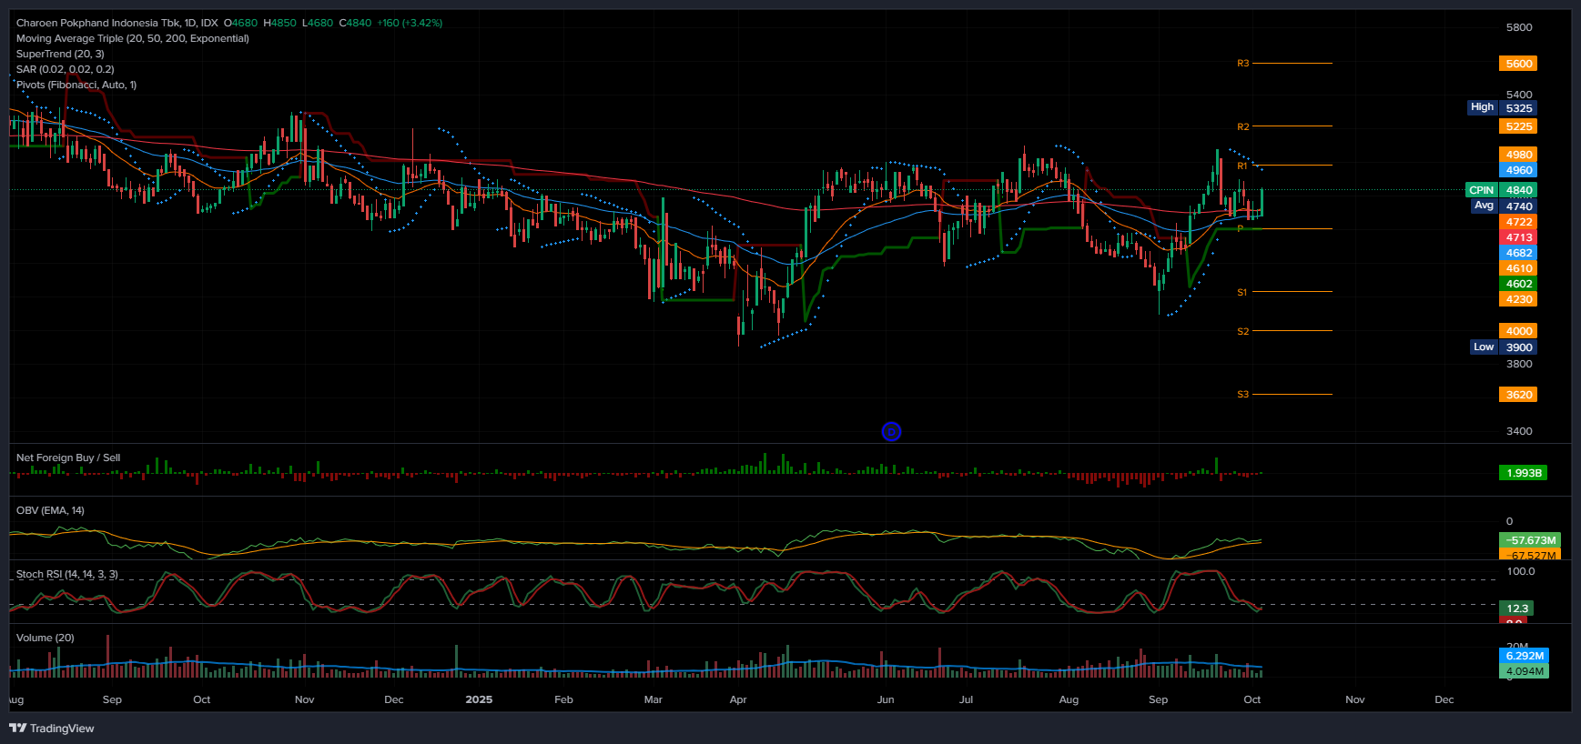Click the green 1.993B net foreign value tag

1523,473
